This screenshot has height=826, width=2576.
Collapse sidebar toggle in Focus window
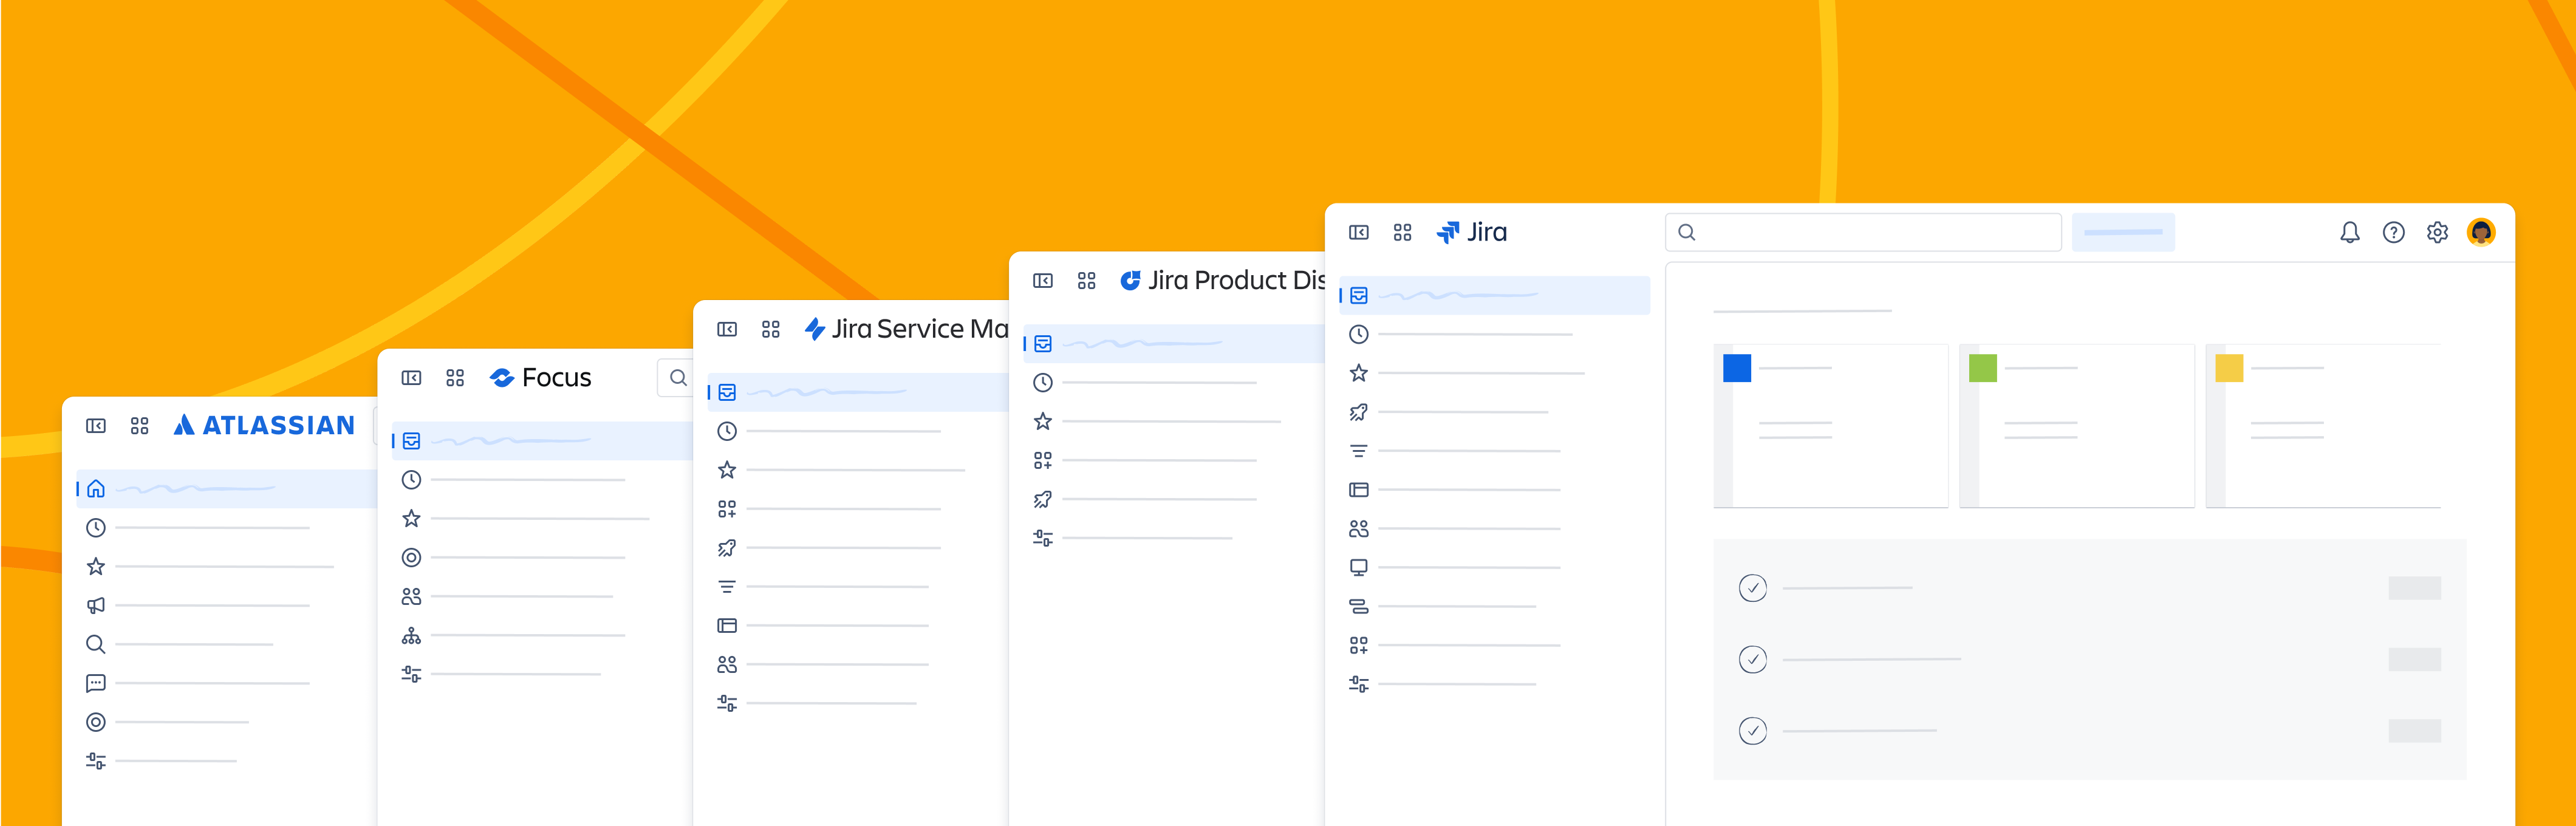411,377
